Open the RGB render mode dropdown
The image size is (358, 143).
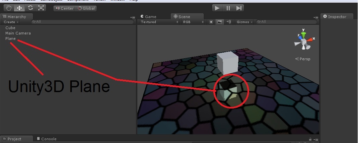pyautogui.click(x=193, y=22)
